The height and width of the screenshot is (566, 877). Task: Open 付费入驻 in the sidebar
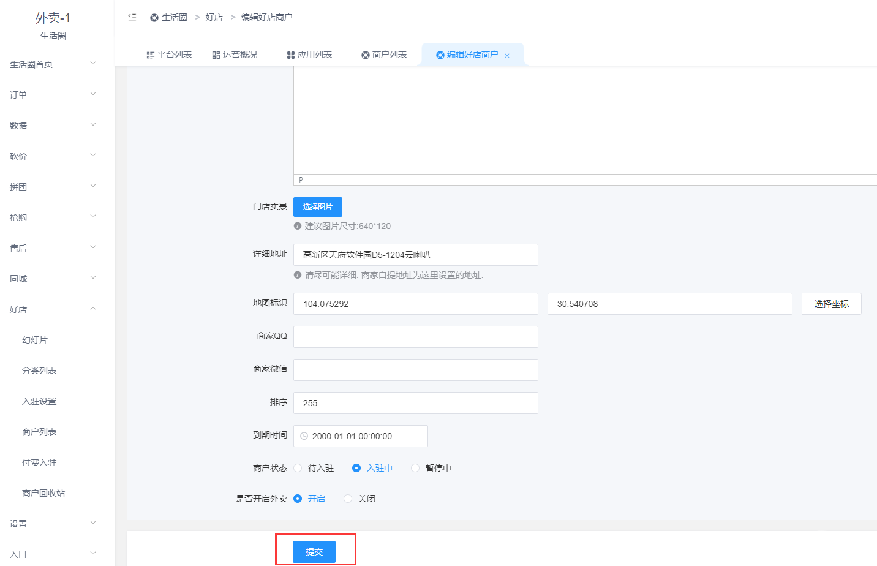click(39, 462)
